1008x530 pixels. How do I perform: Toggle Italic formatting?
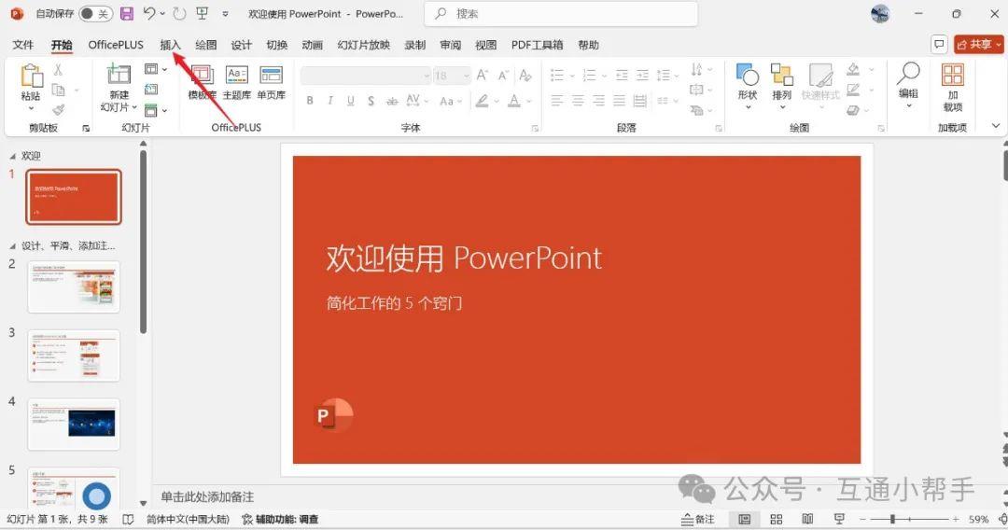point(329,101)
